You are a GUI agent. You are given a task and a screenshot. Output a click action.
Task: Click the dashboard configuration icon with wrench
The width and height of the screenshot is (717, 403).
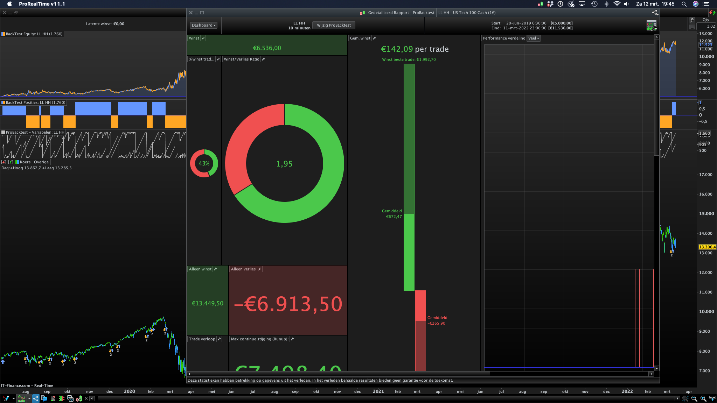click(x=651, y=26)
